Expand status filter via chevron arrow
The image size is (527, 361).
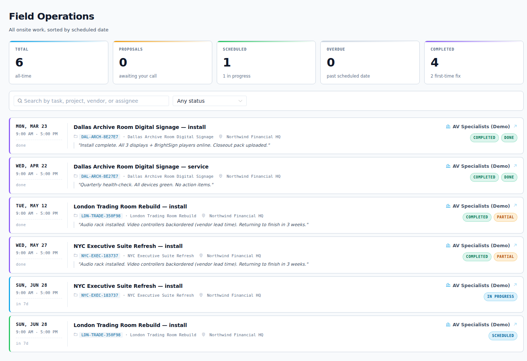click(x=240, y=101)
